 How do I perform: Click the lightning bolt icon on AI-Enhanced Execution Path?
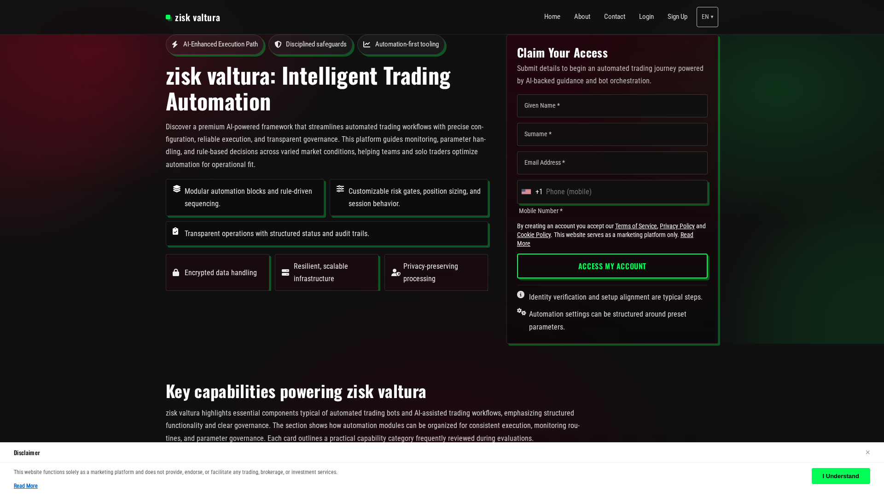click(x=175, y=45)
